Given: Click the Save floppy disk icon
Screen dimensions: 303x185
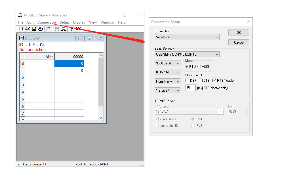Looking at the screenshot, I should [34, 29].
